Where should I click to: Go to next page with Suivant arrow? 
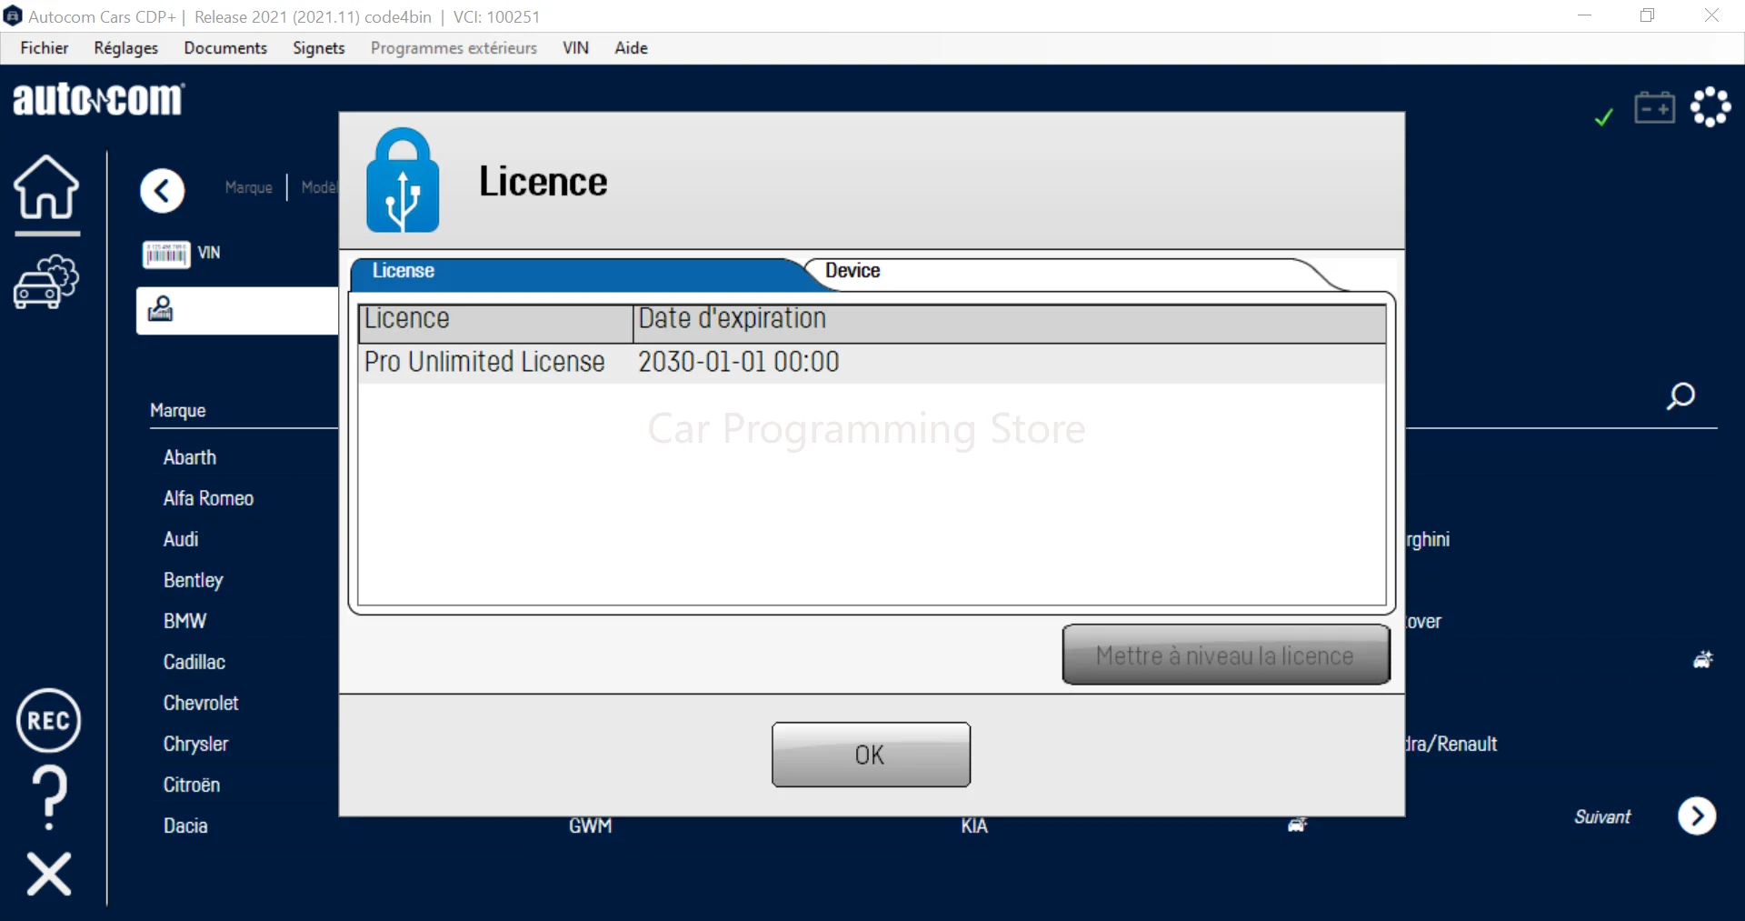pos(1697,816)
